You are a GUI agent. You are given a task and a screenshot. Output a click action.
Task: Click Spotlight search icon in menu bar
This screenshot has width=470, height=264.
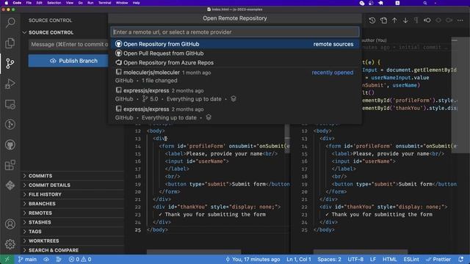pos(424,3)
